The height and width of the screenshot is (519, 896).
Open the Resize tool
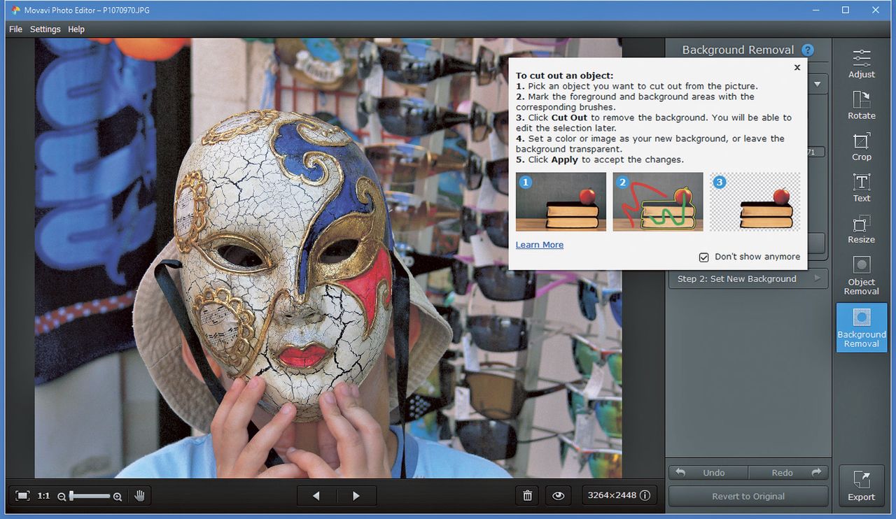861,229
